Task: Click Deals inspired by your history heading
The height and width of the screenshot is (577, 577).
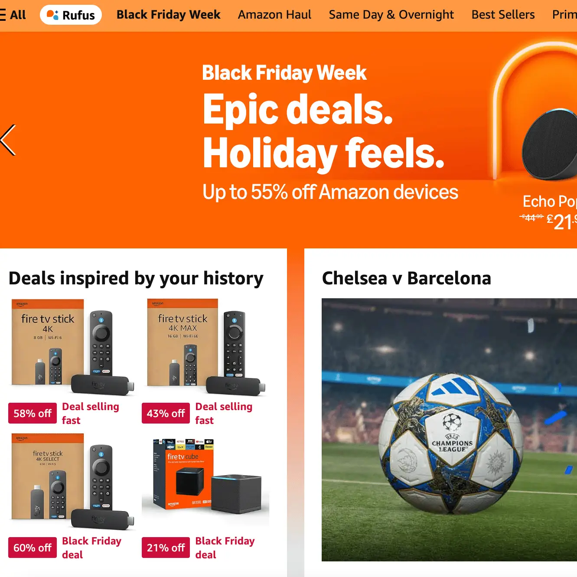Action: point(137,278)
